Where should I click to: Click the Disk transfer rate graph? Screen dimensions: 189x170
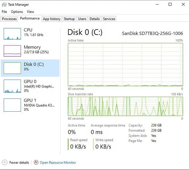(x=125, y=106)
